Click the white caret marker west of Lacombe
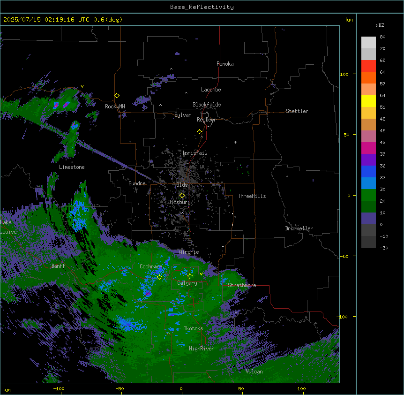 186,92
